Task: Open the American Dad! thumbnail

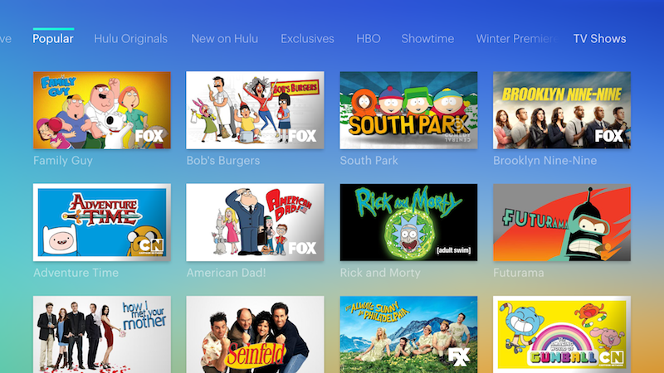Action: [x=256, y=222]
